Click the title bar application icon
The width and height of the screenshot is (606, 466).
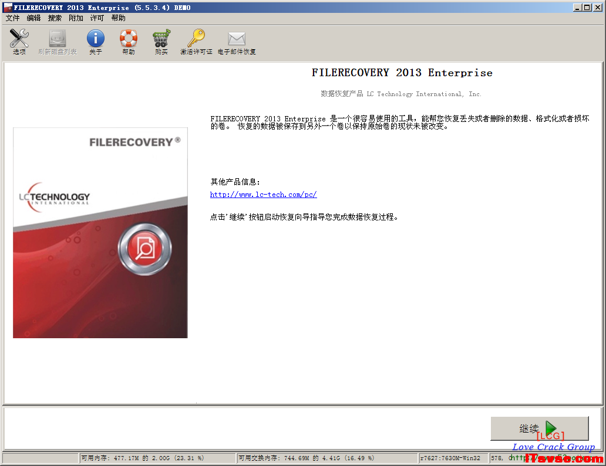click(x=8, y=8)
